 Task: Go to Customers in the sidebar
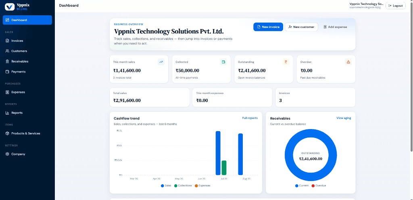(27, 51)
